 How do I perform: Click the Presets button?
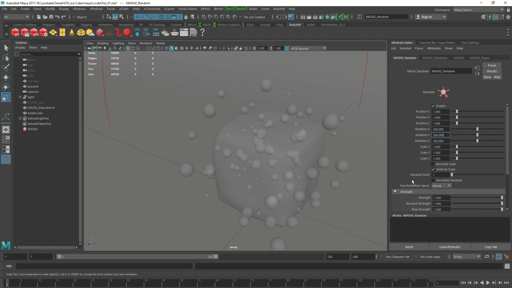(x=492, y=71)
